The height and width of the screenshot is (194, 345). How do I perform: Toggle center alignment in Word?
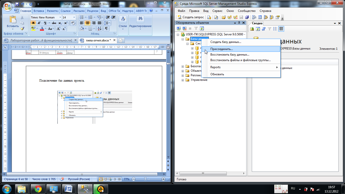(x=88, y=23)
